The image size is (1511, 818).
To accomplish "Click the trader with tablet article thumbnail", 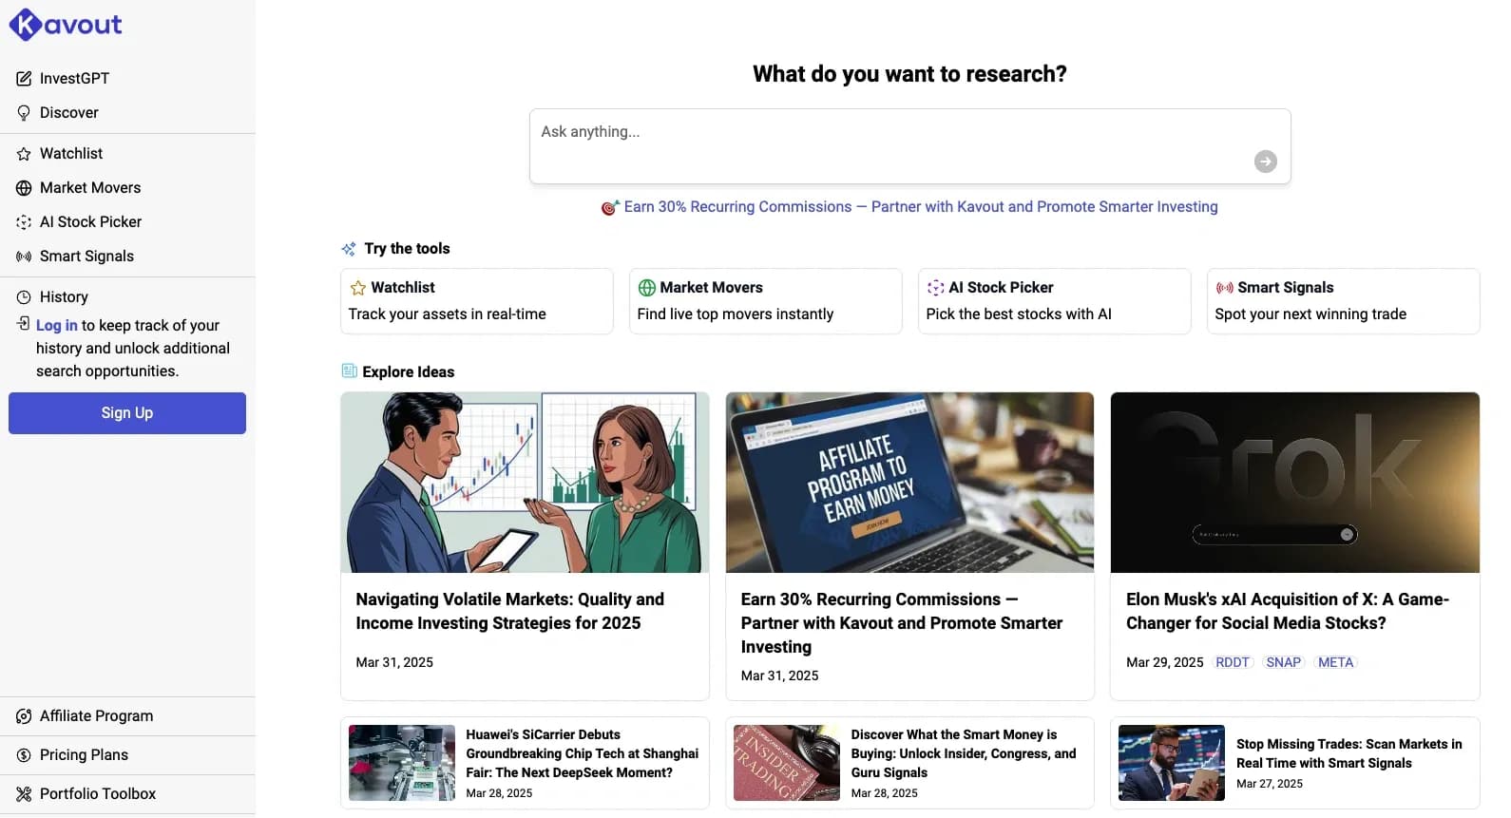I will [x=1172, y=763].
